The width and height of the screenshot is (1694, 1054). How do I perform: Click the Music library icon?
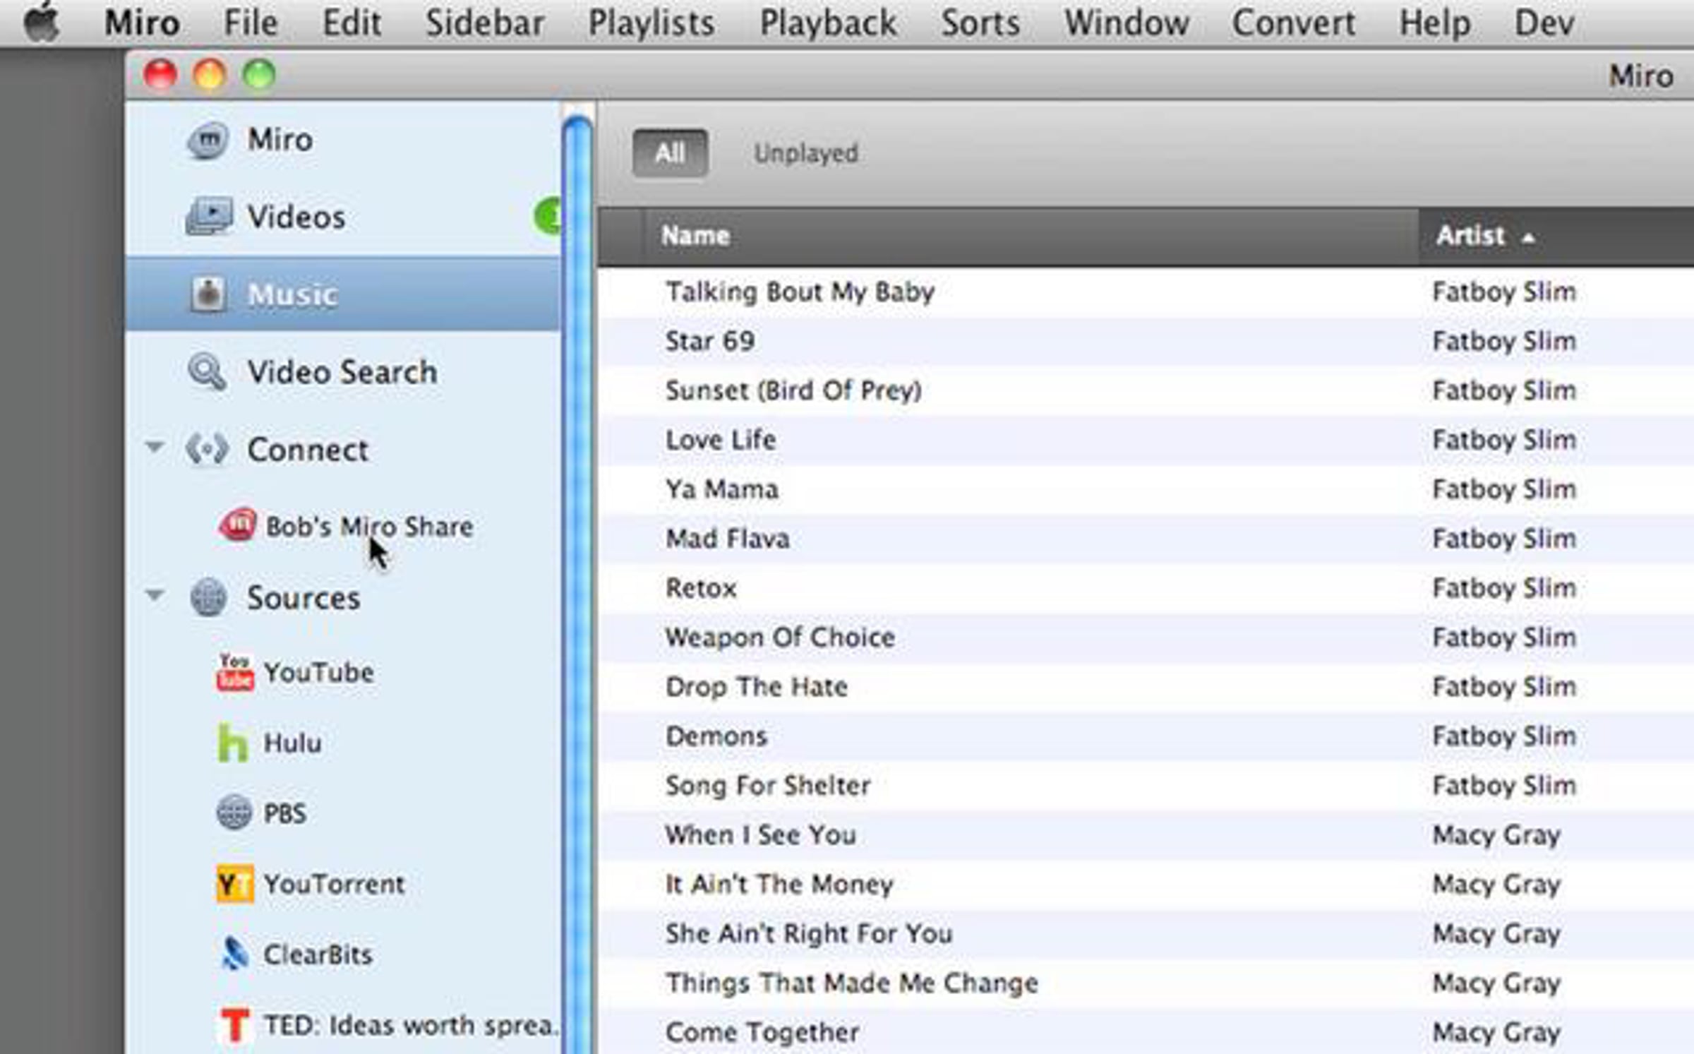(x=208, y=294)
